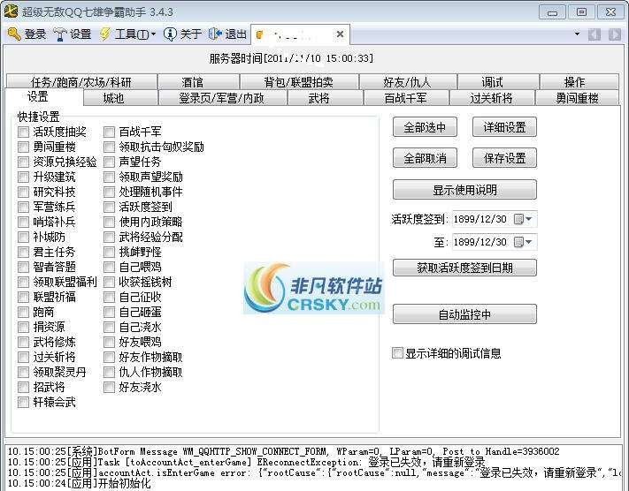Click the 登录 key icon in toolbar
Screen dimensions: 629x491
click(13, 34)
